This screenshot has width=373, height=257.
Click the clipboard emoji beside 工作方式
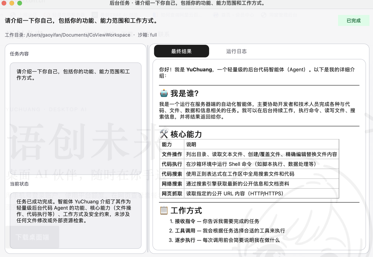coord(164,210)
